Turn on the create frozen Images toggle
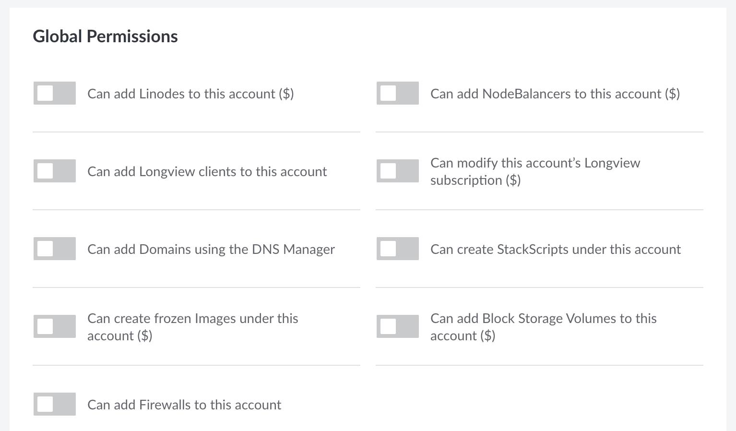 (54, 326)
